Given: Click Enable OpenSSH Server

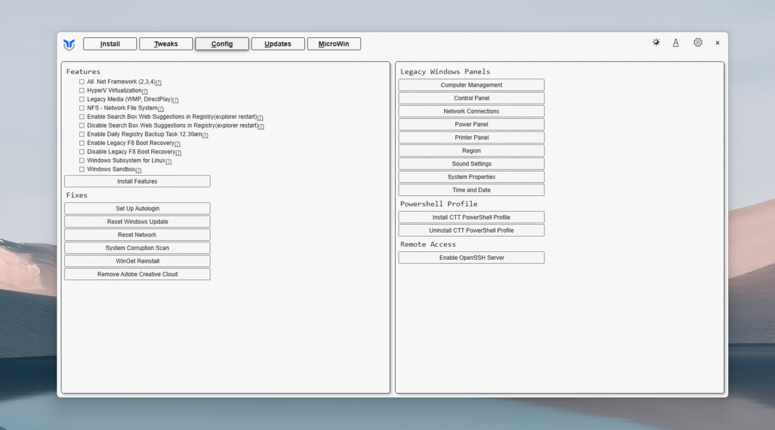Looking at the screenshot, I should 471,258.
